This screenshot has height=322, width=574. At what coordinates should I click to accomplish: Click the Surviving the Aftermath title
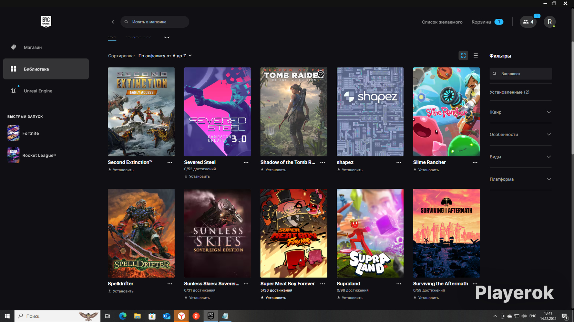click(441, 284)
